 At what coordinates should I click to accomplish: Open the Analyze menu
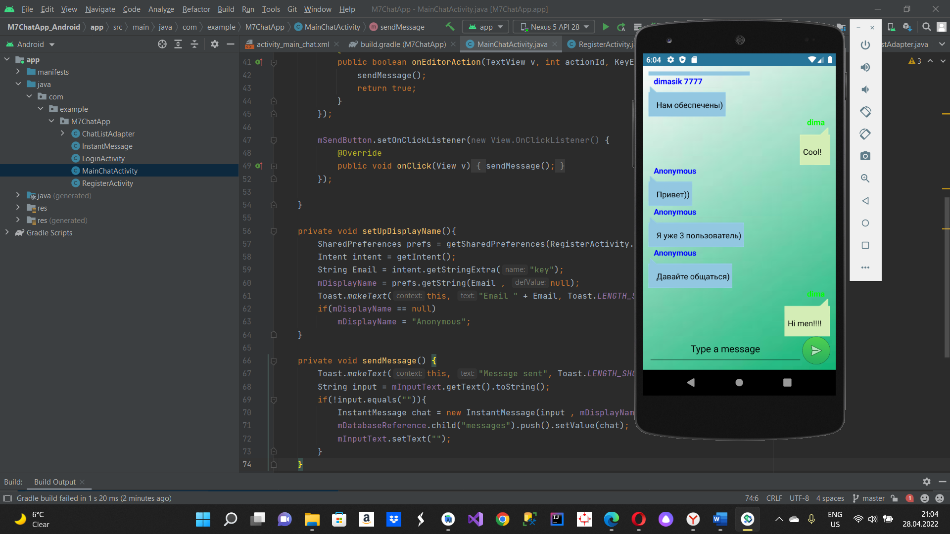click(x=161, y=9)
